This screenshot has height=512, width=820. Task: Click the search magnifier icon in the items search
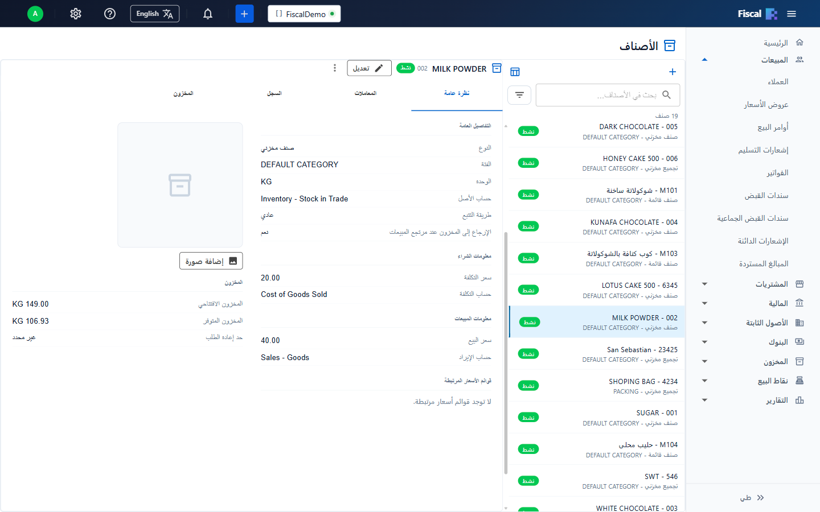point(666,95)
